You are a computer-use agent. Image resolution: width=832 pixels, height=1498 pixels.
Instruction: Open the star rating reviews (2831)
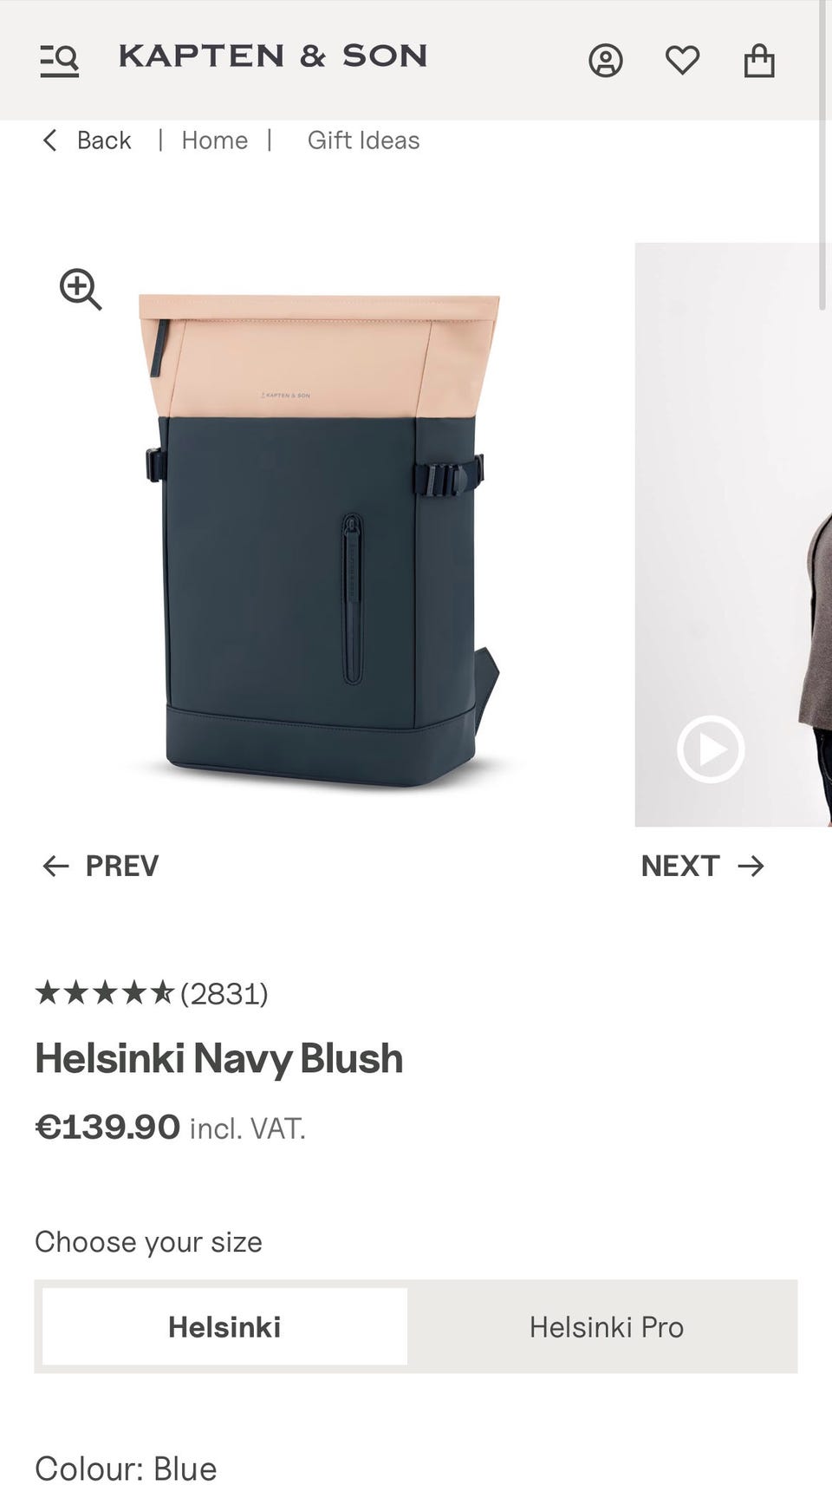click(x=152, y=993)
